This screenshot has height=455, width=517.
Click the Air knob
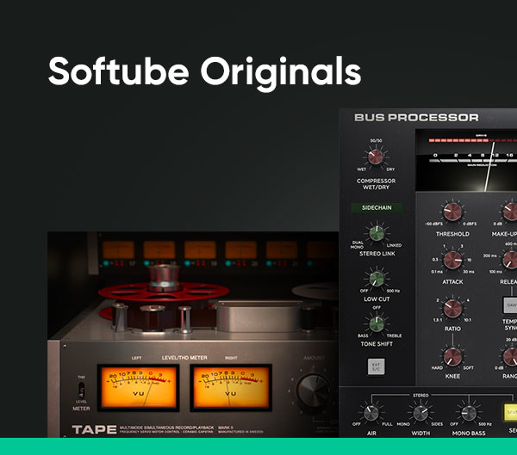[x=371, y=413]
